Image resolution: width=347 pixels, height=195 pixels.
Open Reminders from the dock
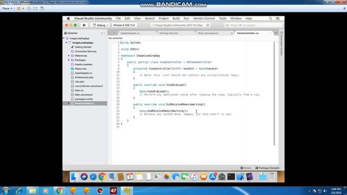point(148,177)
